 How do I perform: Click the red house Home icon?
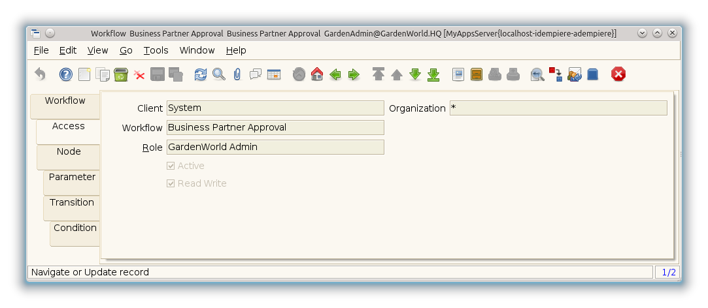(x=317, y=74)
